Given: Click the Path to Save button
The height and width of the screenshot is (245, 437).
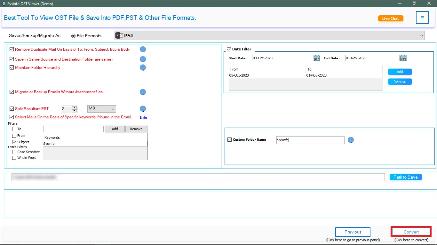Looking at the screenshot, I should 405,177.
